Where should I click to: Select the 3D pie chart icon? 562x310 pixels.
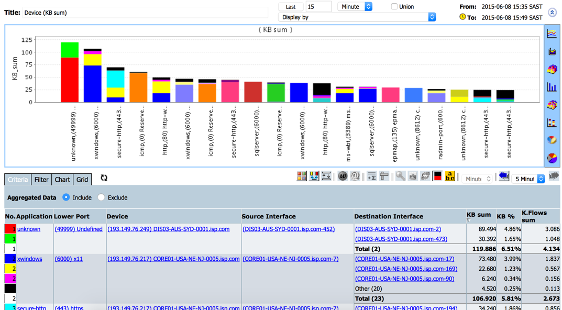click(x=552, y=140)
